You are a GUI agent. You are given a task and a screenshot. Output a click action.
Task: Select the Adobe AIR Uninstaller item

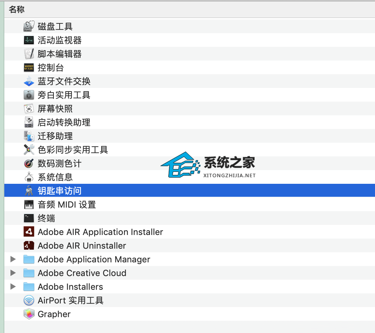(x=82, y=246)
